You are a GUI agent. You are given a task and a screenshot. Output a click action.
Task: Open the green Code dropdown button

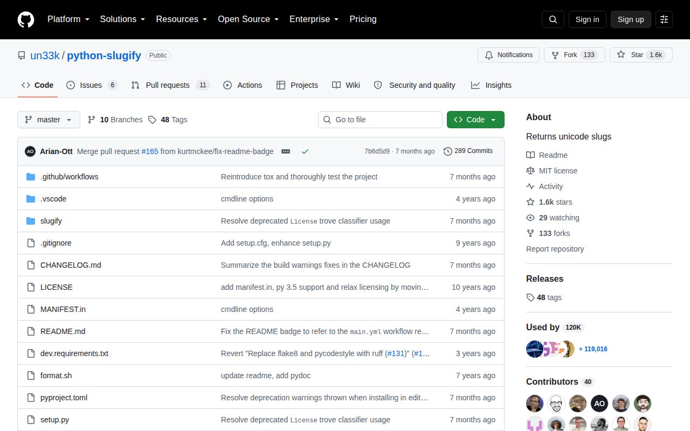click(x=475, y=120)
